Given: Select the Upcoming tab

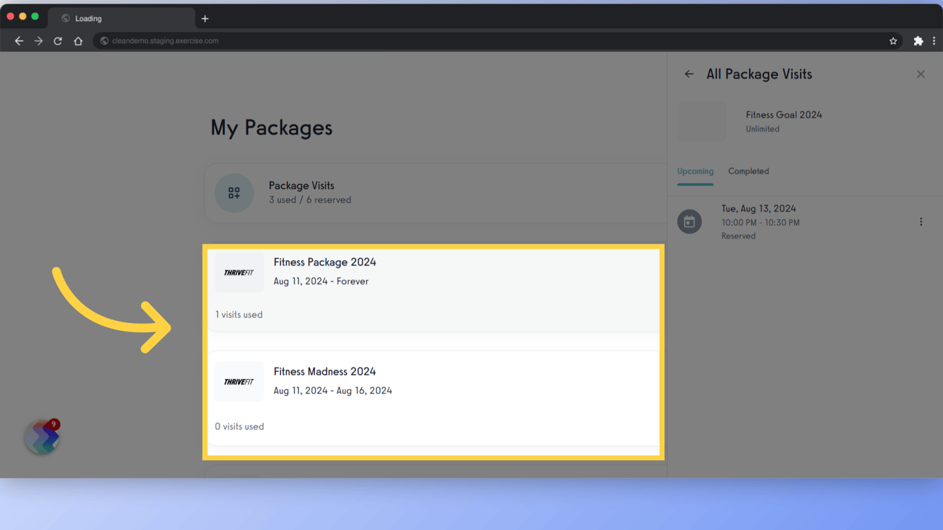Looking at the screenshot, I should tap(695, 171).
